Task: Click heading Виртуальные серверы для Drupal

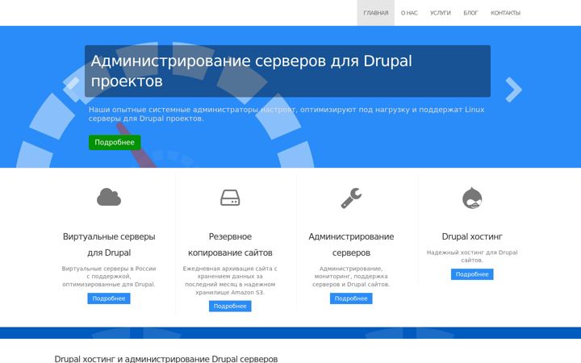Action: (x=109, y=244)
